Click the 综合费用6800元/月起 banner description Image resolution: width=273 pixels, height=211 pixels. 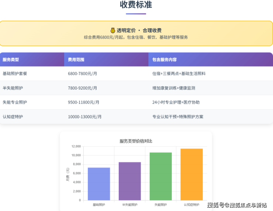pyautogui.click(x=136, y=37)
